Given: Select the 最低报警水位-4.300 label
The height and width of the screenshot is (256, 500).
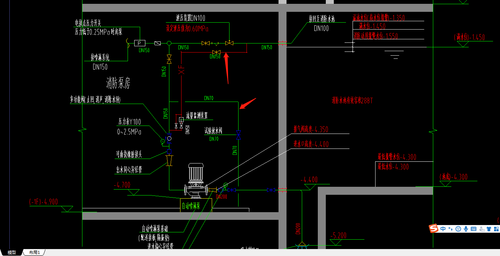Looking at the screenshot, I should tap(397, 157).
